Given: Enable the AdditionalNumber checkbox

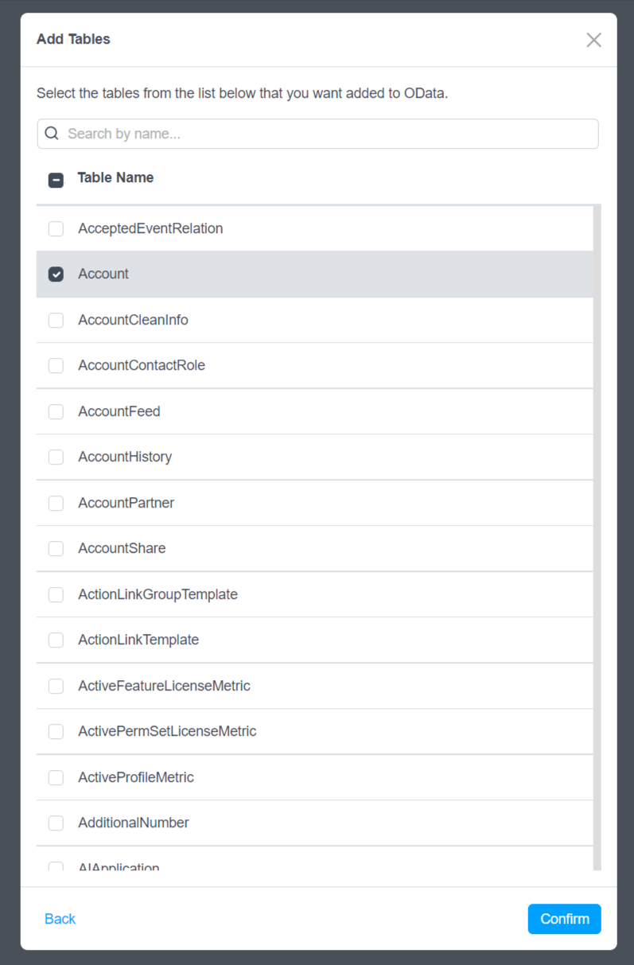Looking at the screenshot, I should point(56,823).
